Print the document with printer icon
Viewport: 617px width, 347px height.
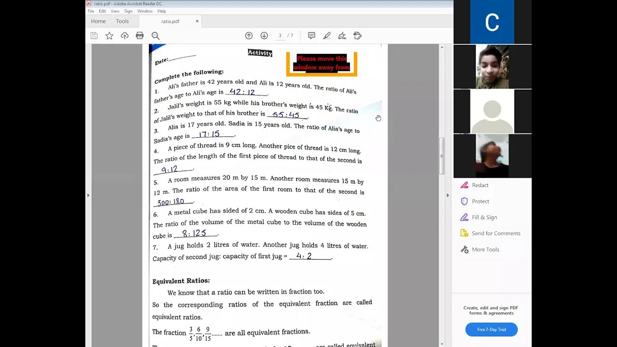click(140, 36)
